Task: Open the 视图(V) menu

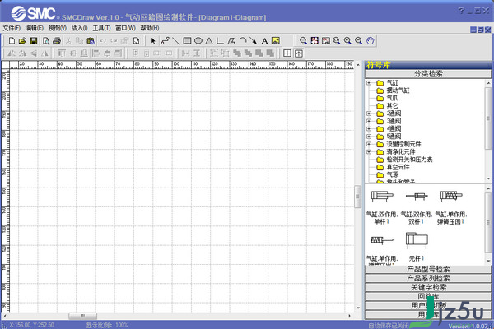Action: point(58,28)
